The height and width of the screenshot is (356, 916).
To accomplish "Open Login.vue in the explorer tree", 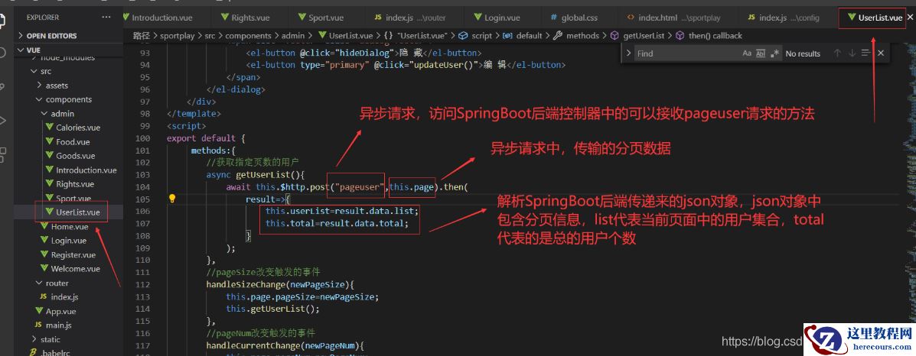I will coord(68,241).
